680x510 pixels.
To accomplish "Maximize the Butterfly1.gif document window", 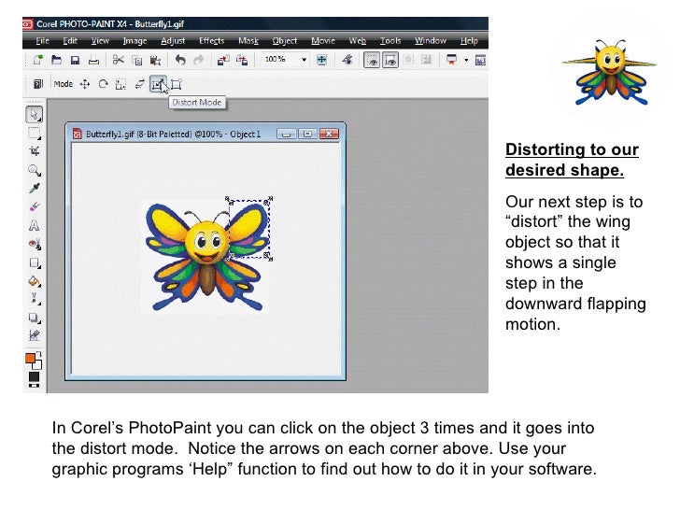I will pyautogui.click(x=307, y=134).
